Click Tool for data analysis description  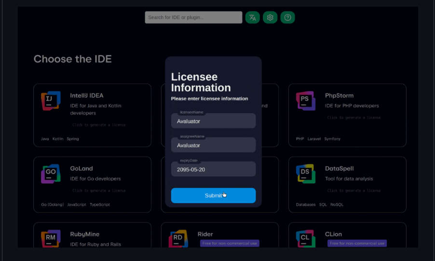coord(349,179)
